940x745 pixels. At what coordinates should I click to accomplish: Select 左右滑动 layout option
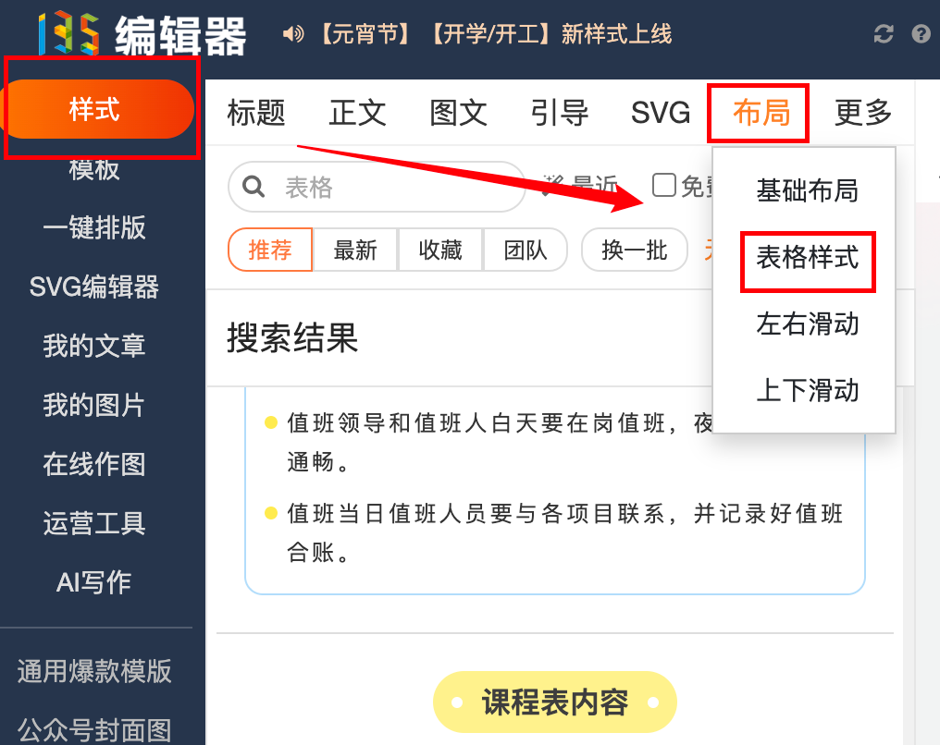coord(807,324)
